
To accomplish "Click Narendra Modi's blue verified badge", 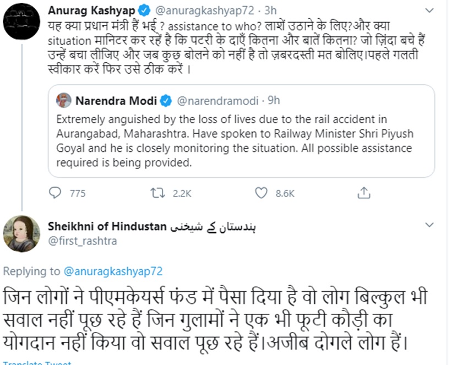I will pos(166,101).
